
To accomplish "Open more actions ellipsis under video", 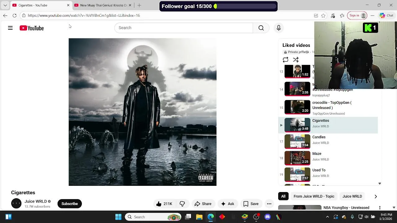I will pos(269,204).
